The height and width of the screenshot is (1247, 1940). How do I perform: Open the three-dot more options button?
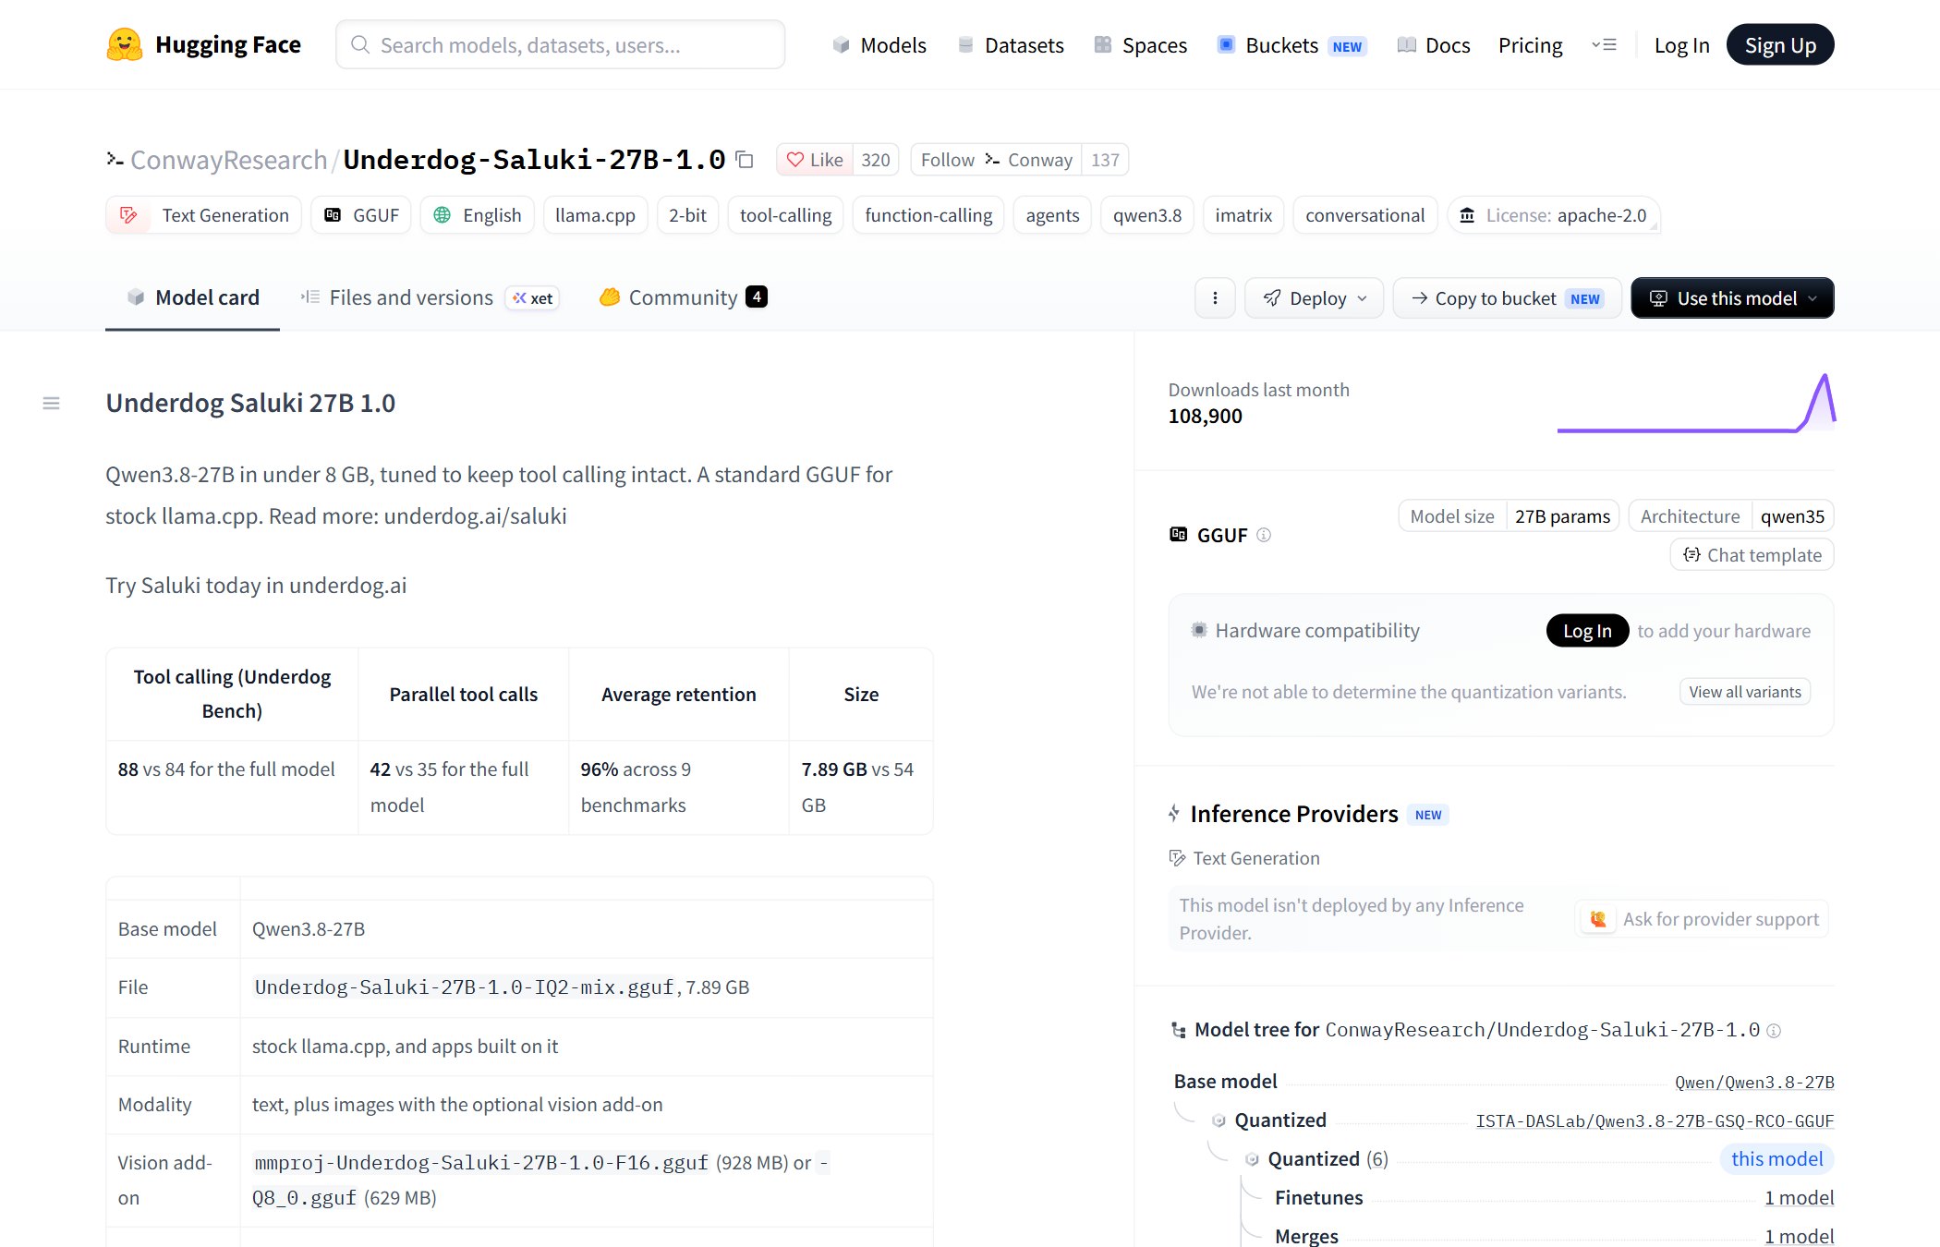tap(1215, 298)
